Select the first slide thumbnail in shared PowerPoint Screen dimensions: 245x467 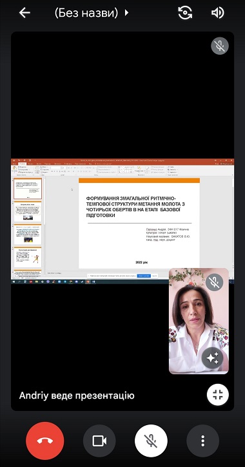28,189
